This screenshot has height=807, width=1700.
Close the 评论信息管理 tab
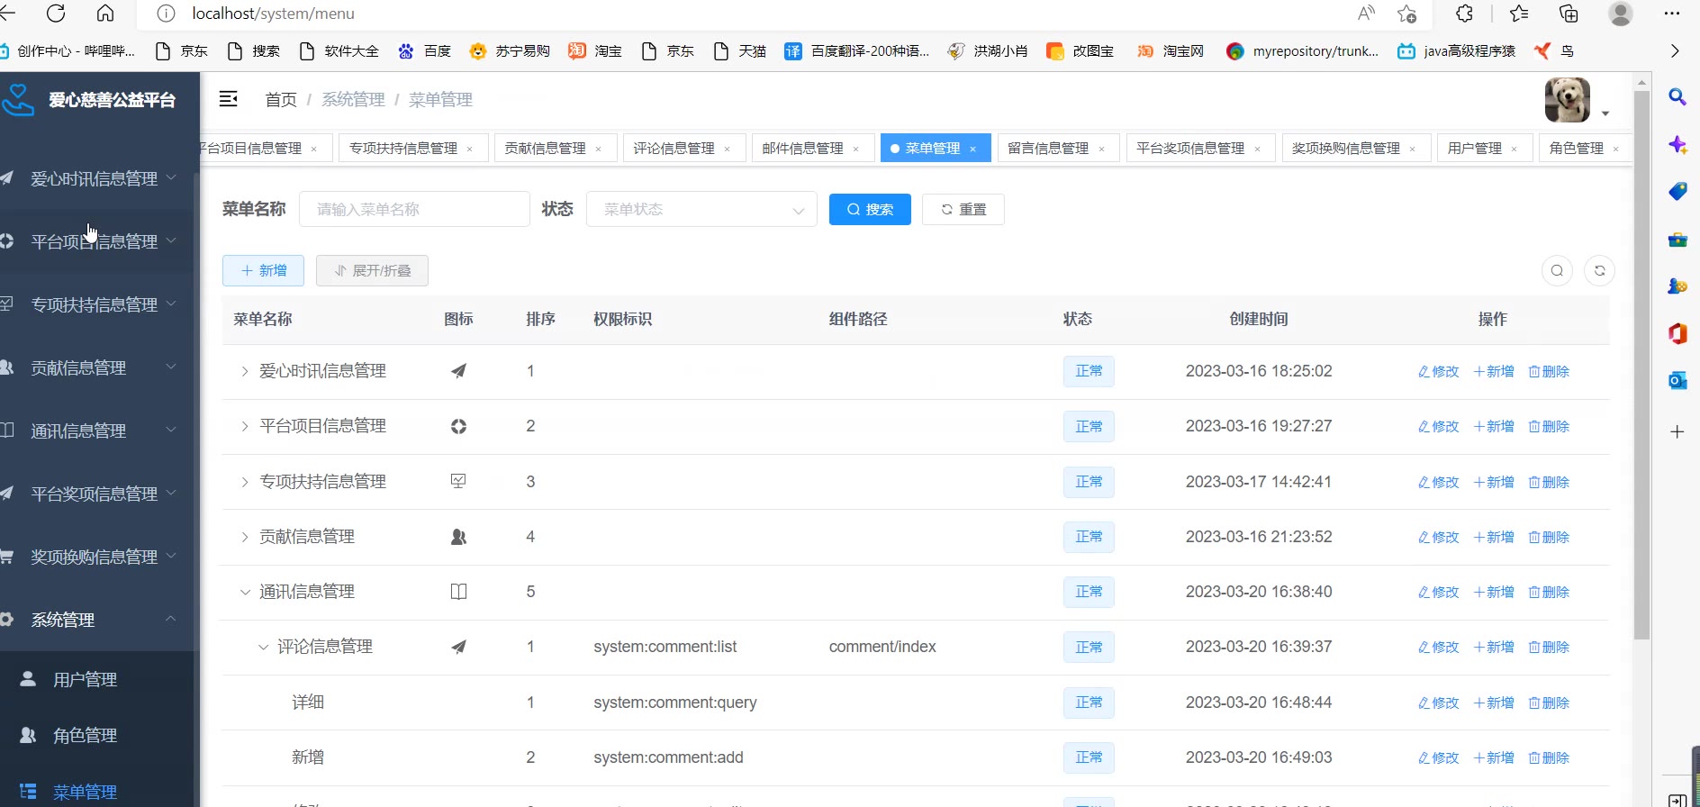coord(728,149)
